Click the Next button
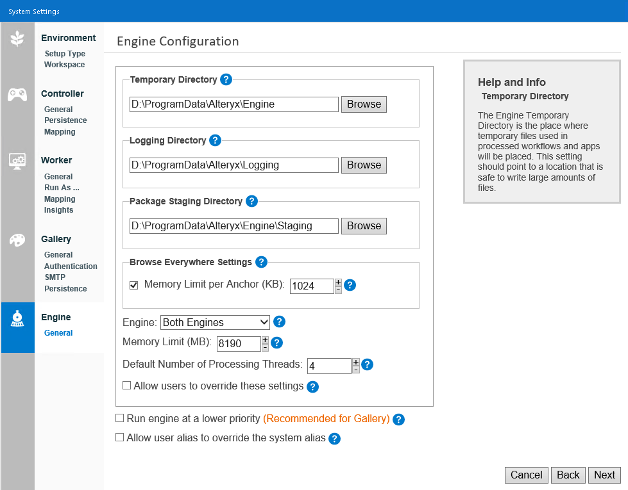The width and height of the screenshot is (628, 490). (604, 475)
